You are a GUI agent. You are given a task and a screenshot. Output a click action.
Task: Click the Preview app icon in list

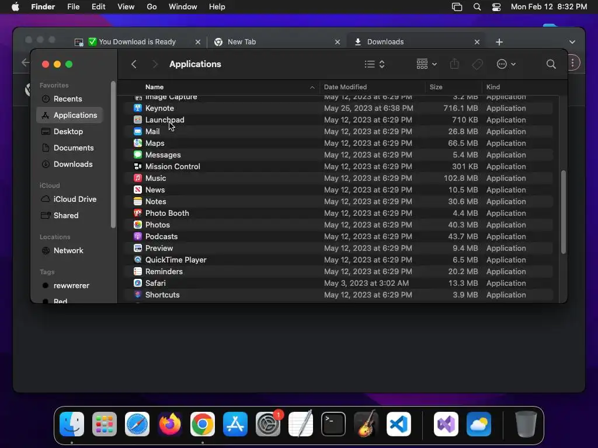tap(138, 249)
